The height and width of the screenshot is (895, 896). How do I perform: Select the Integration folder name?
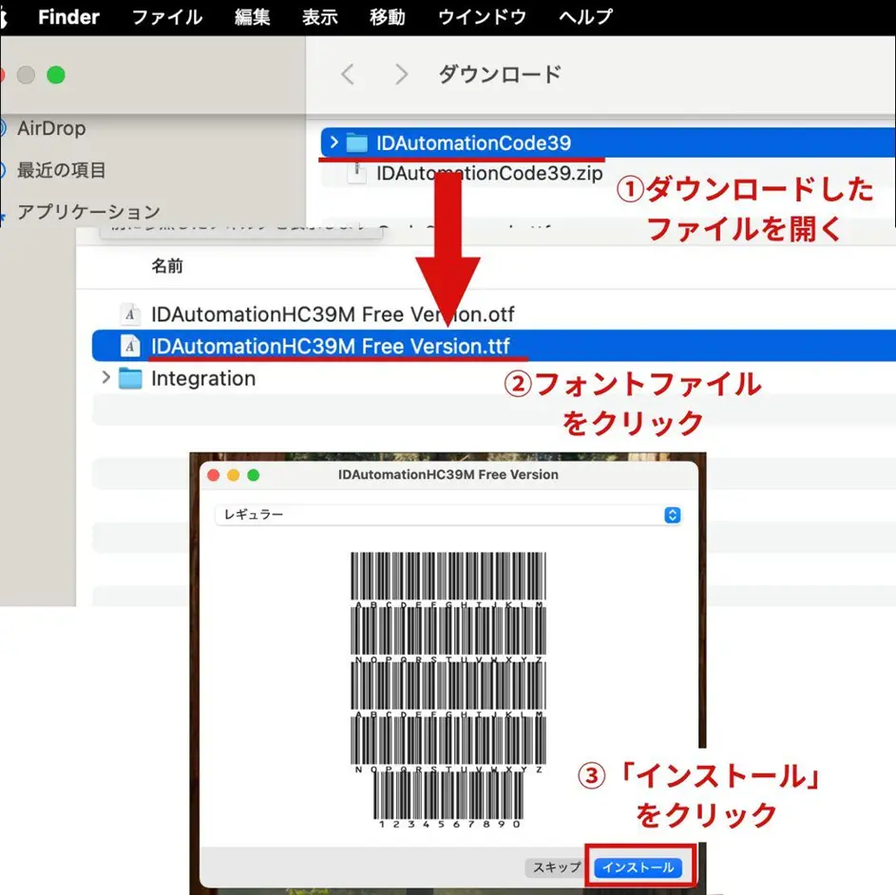[x=202, y=378]
